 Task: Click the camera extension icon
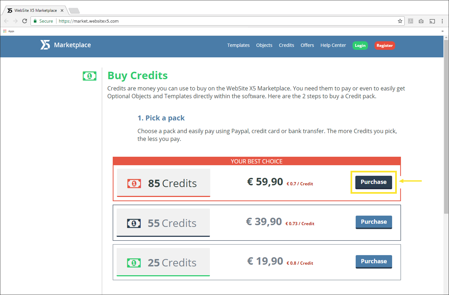(x=421, y=21)
